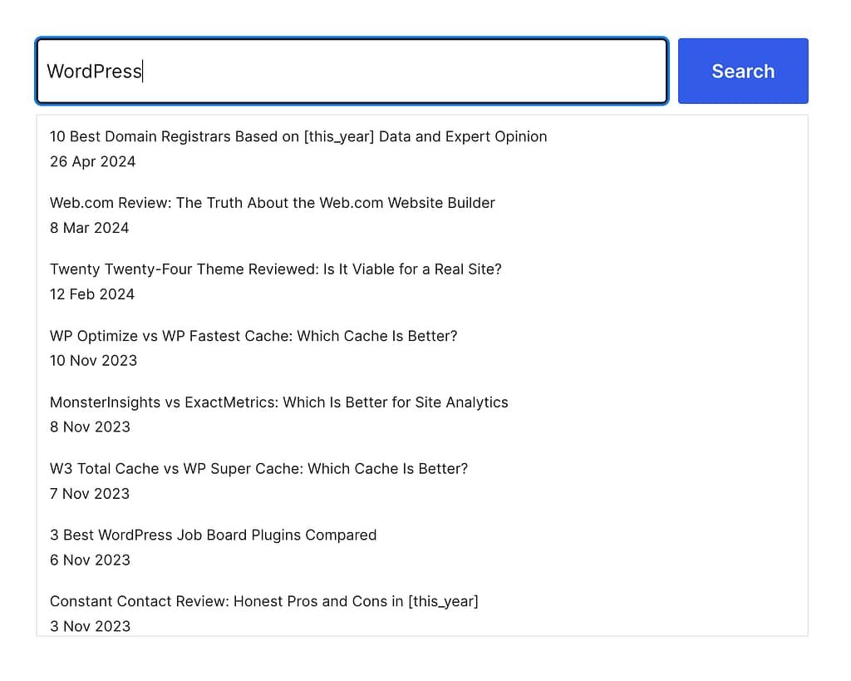
Task: Click the 3 Nov 2023 date label
Action: pyautogui.click(x=90, y=626)
